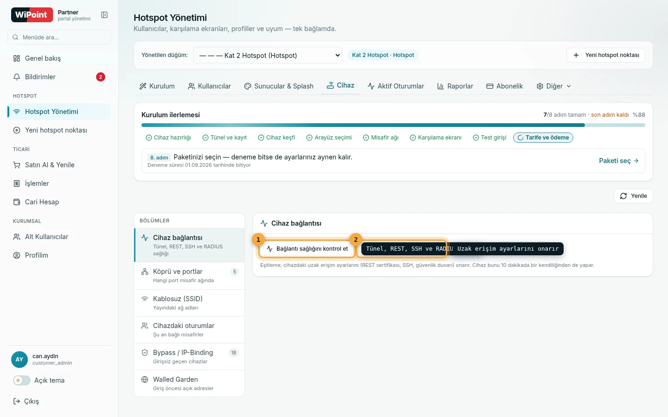This screenshot has height=417, width=668.
Task: Select the Cihaz keşfi step
Action: (276, 138)
